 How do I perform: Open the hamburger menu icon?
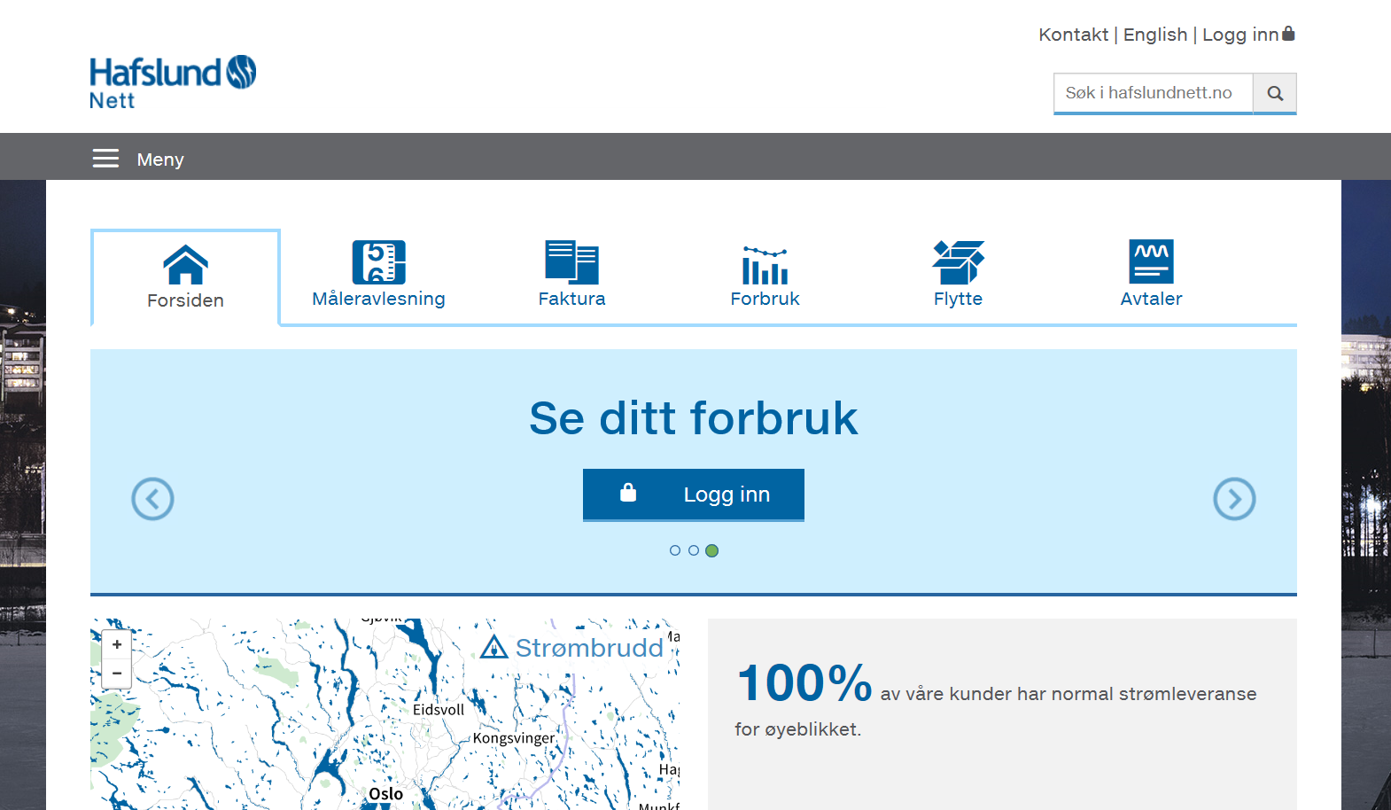pyautogui.click(x=105, y=159)
